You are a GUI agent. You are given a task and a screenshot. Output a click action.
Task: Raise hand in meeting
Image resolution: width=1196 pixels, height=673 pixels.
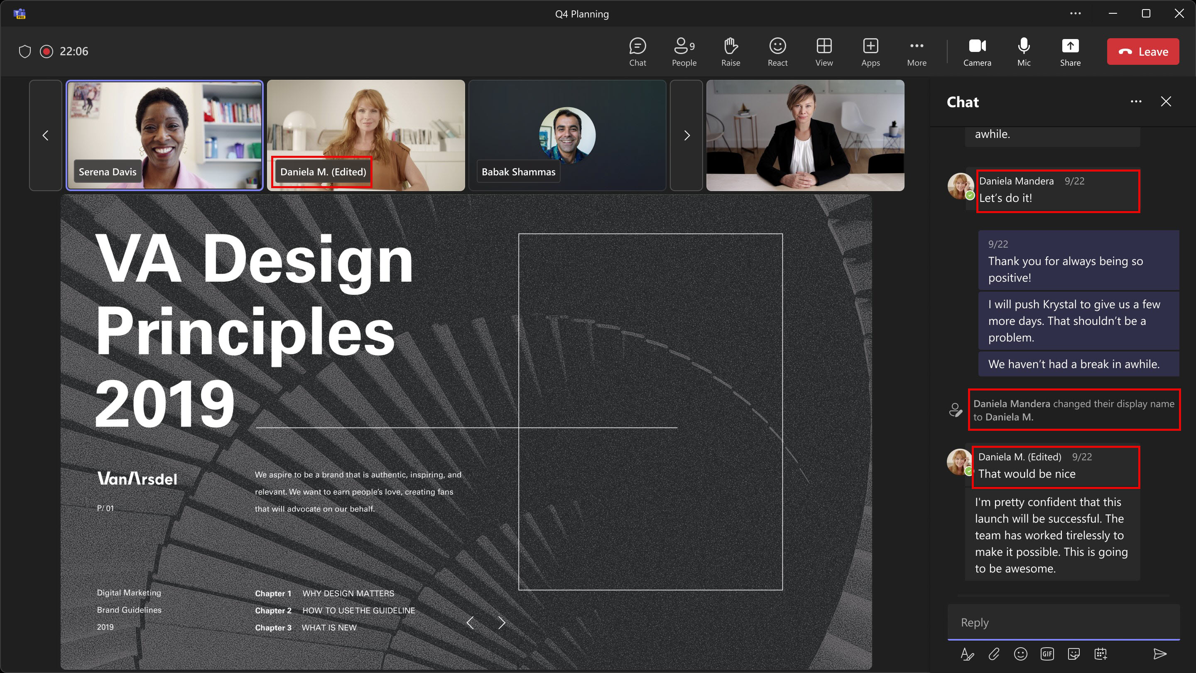pyautogui.click(x=730, y=51)
